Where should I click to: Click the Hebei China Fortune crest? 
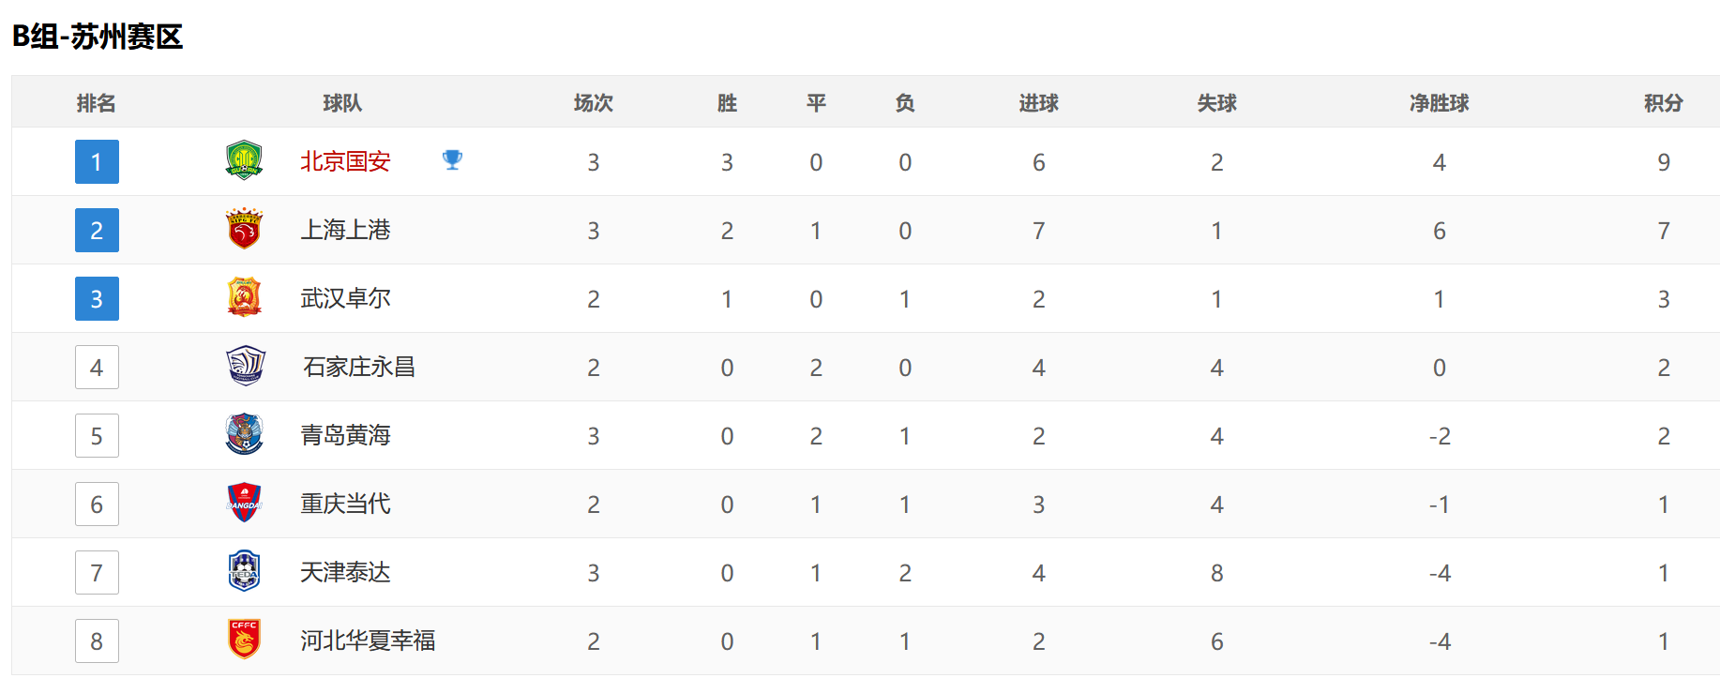point(244,640)
